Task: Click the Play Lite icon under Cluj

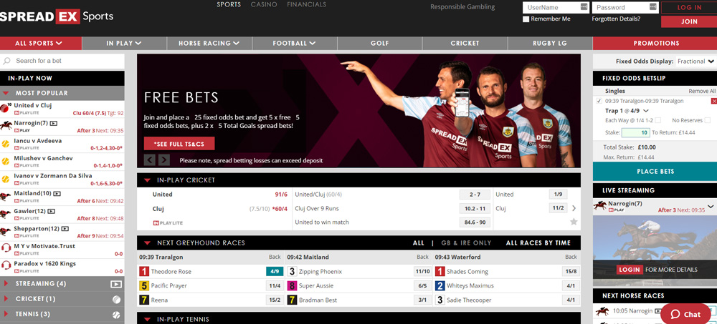Action: (168, 222)
